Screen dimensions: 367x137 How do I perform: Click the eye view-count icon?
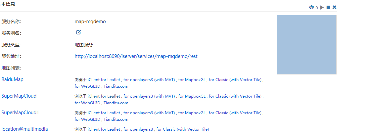pyautogui.click(x=311, y=8)
